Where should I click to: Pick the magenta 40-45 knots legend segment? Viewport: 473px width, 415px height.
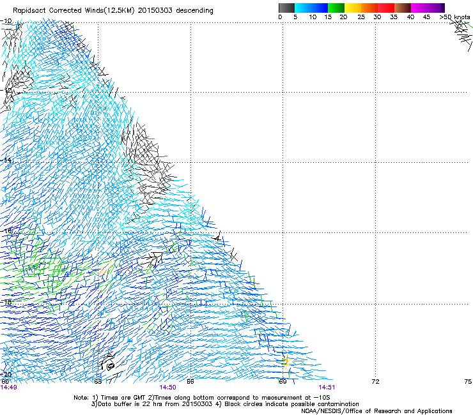(419, 8)
